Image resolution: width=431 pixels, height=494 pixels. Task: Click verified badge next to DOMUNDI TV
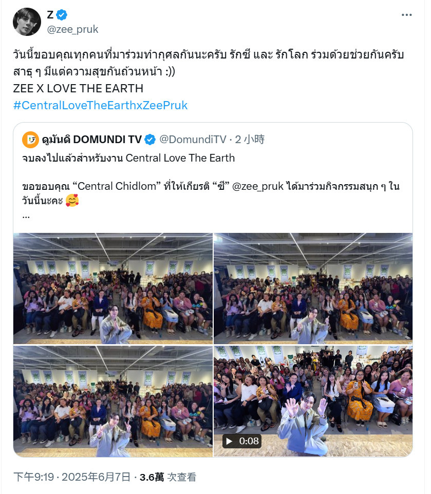point(150,139)
